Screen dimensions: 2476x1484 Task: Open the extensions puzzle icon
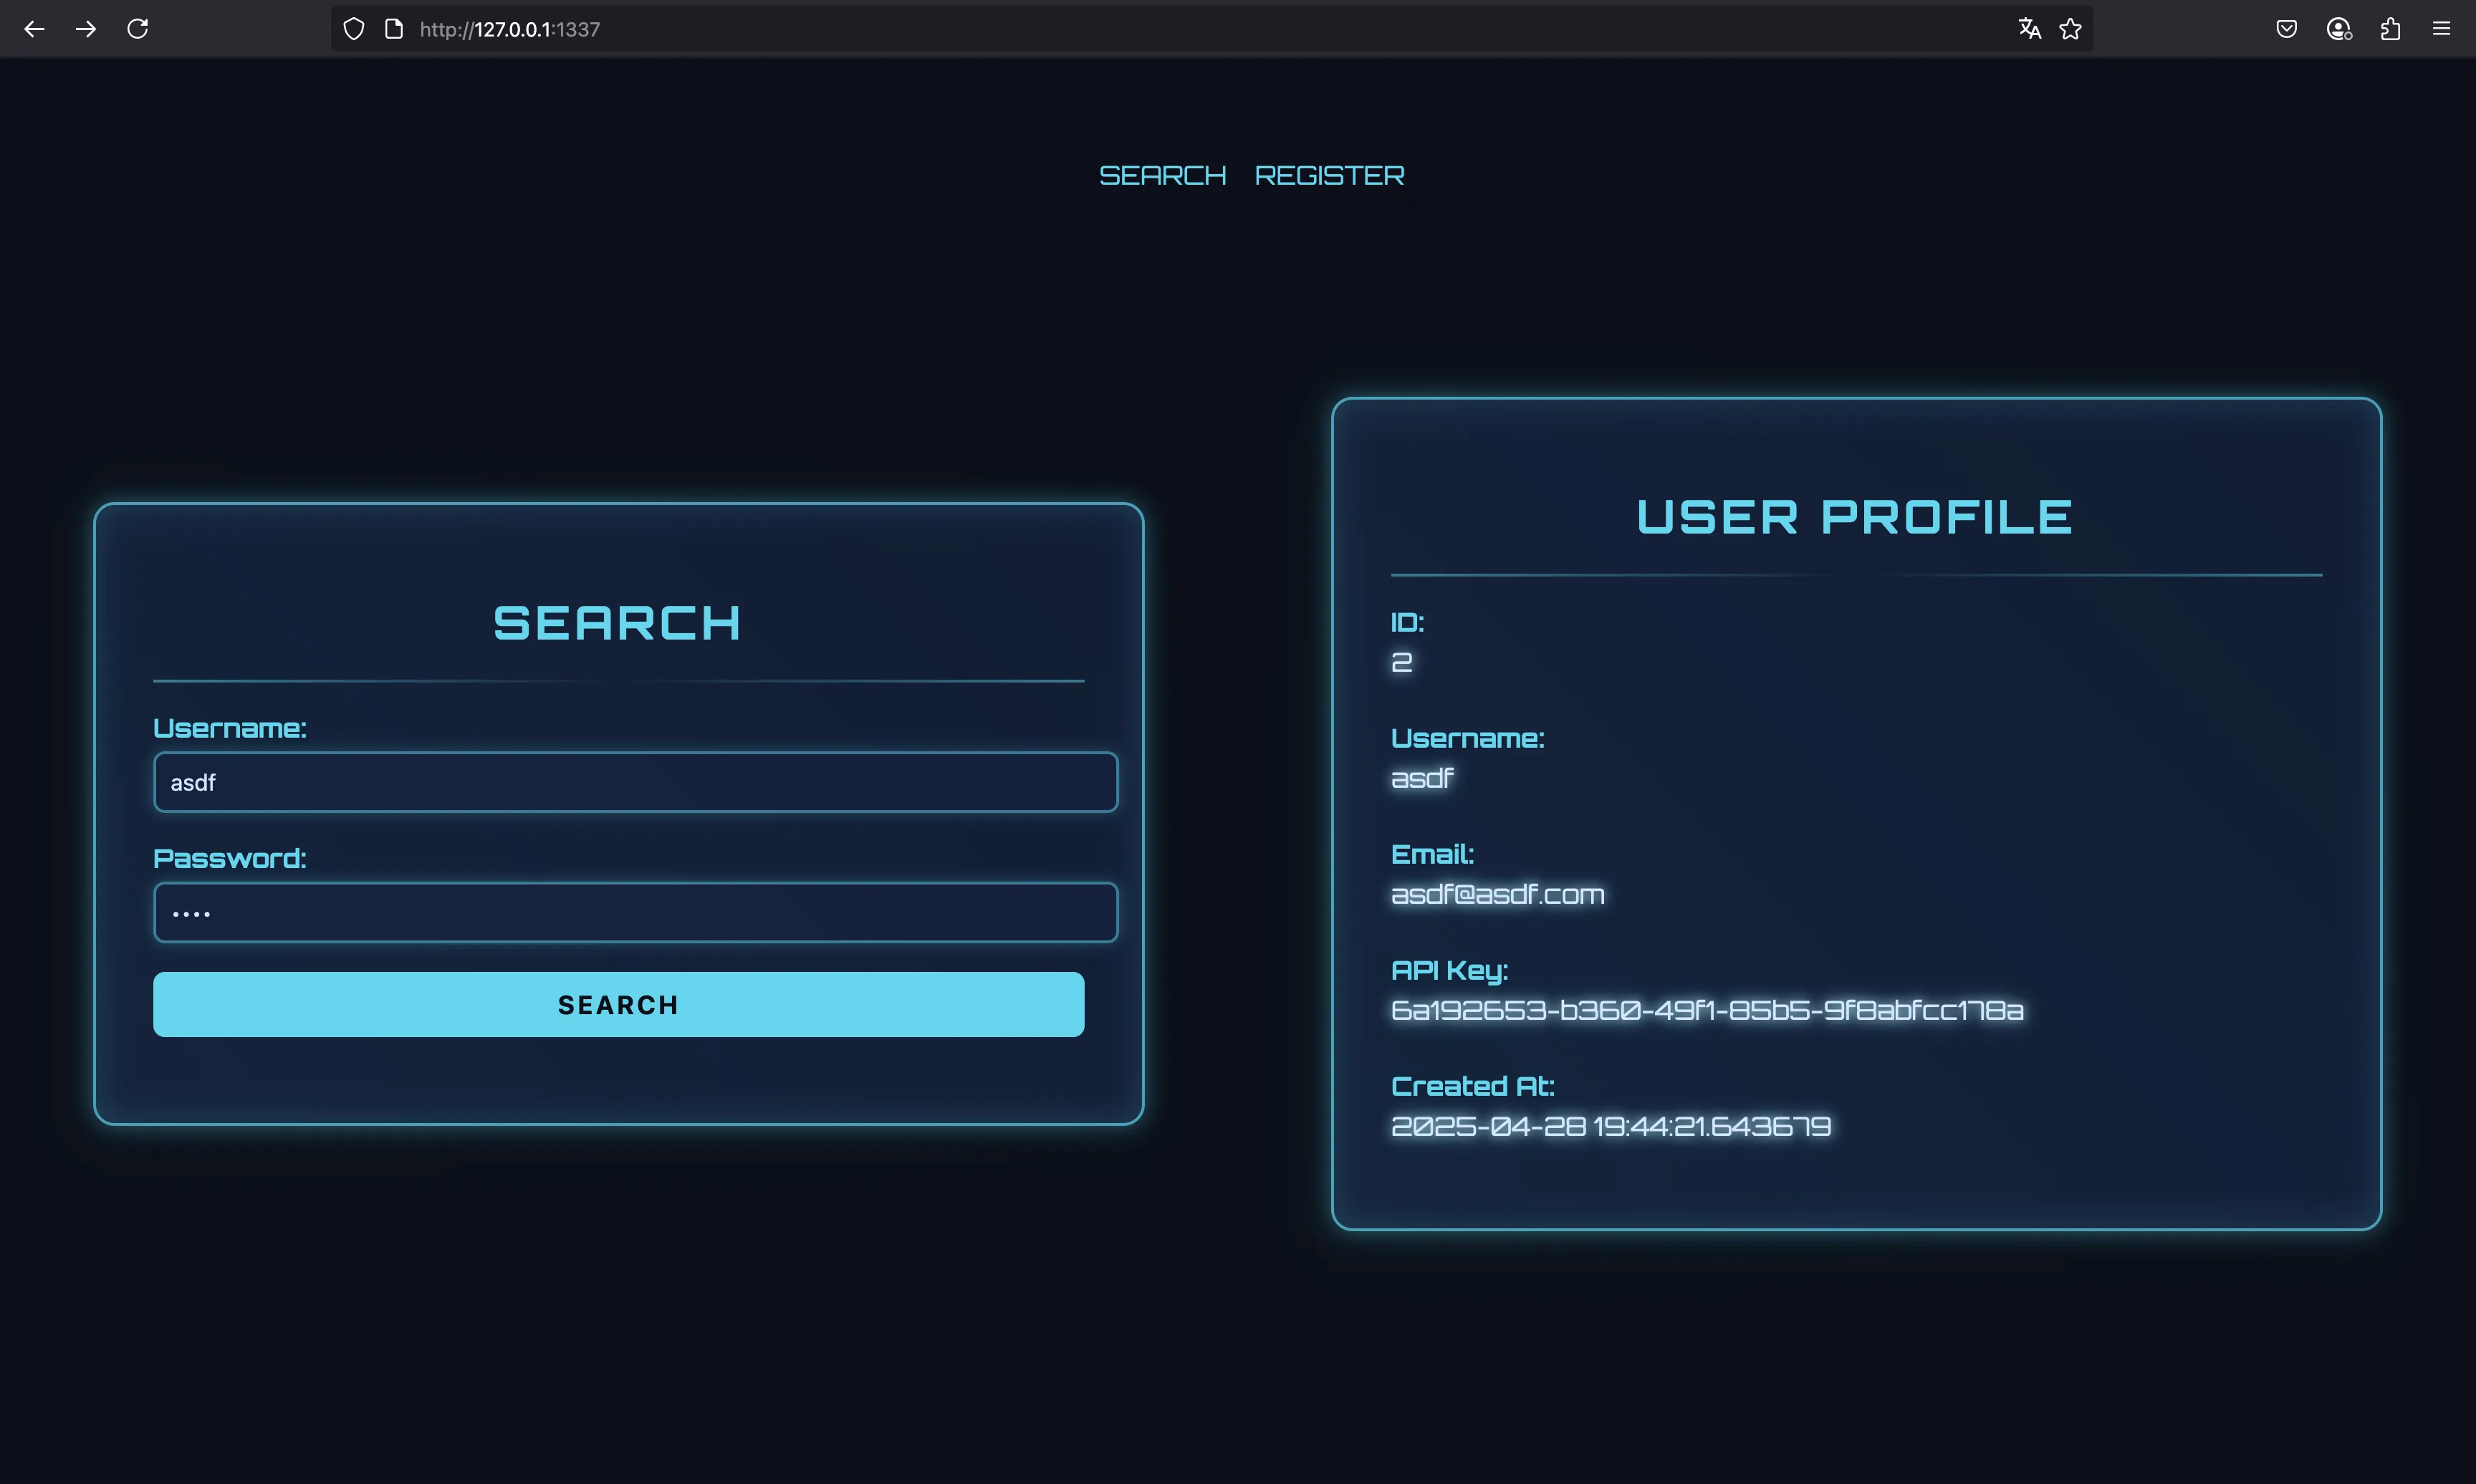2391,29
